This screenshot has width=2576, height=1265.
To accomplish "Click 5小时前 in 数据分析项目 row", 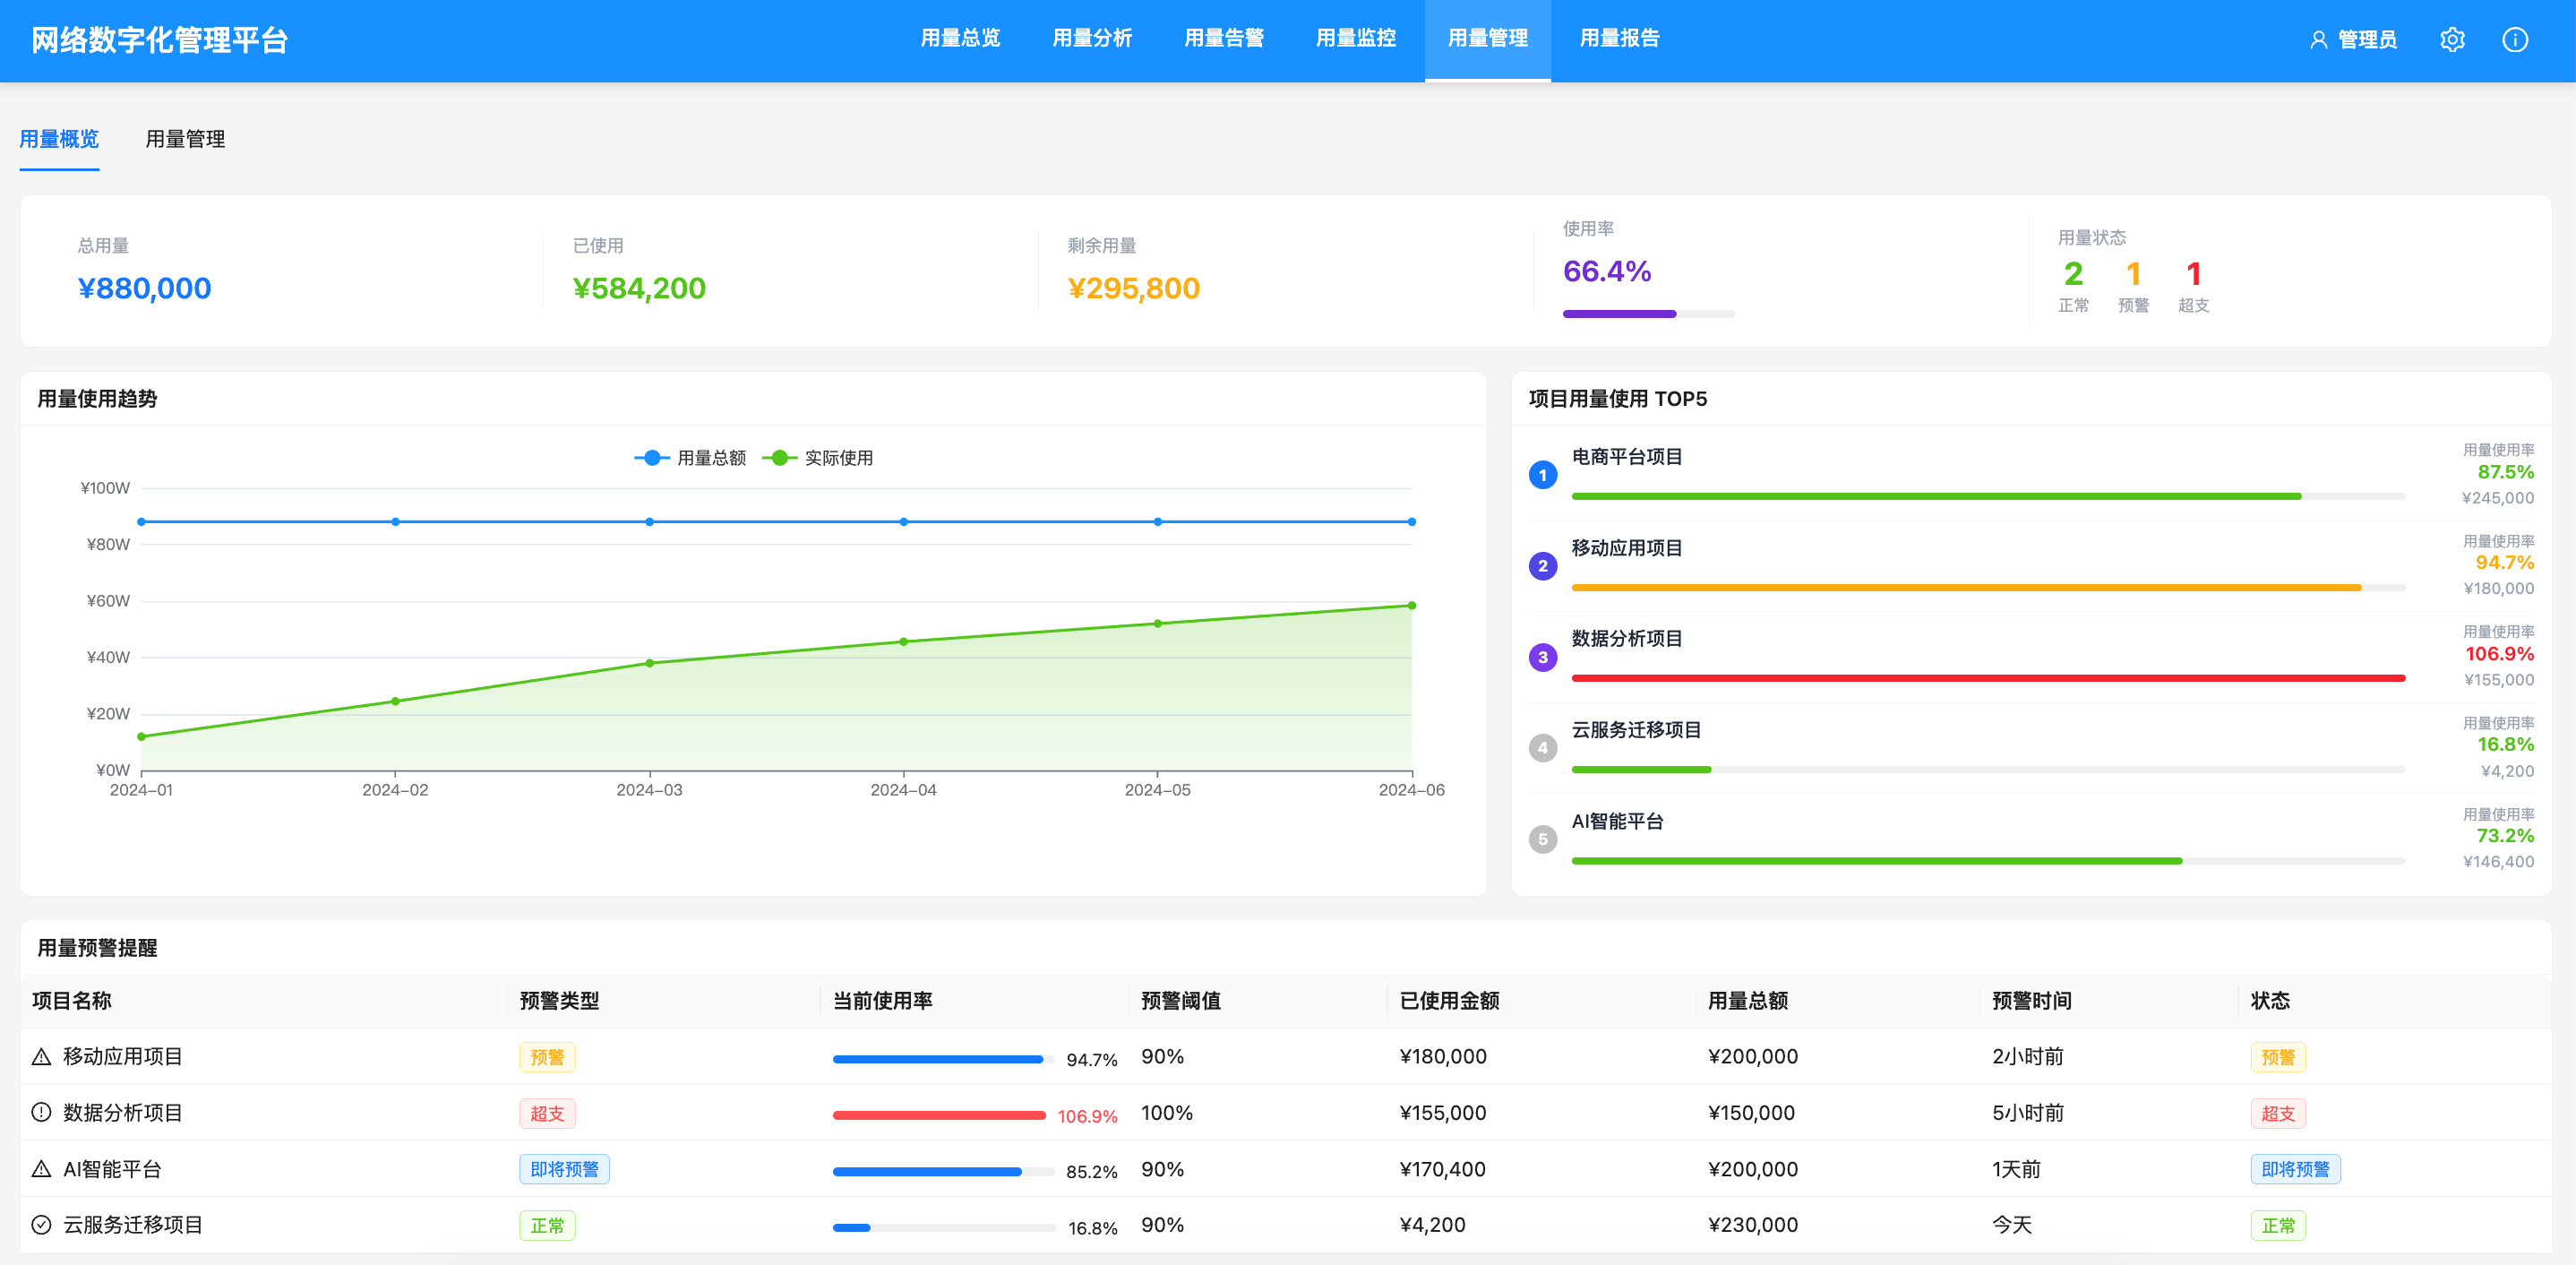I will pos(2028,1113).
